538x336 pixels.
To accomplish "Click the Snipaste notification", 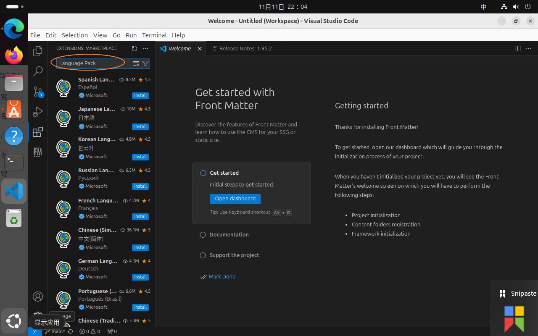I will (x=514, y=308).
